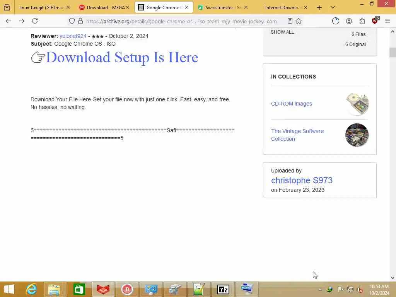
Task: Open Internet Download Manager tray icon
Action: (329, 289)
